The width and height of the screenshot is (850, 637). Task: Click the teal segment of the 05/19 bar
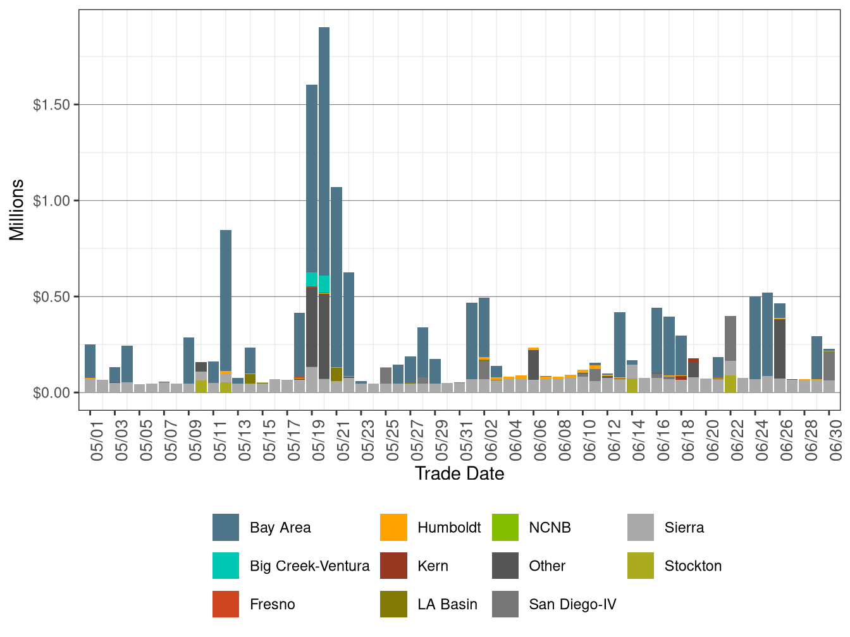click(312, 279)
